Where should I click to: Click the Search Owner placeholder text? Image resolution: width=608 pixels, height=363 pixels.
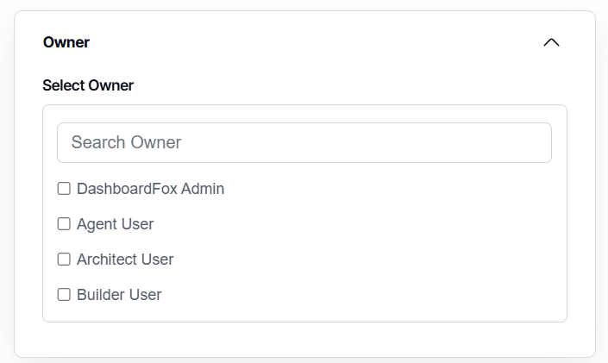click(x=126, y=142)
